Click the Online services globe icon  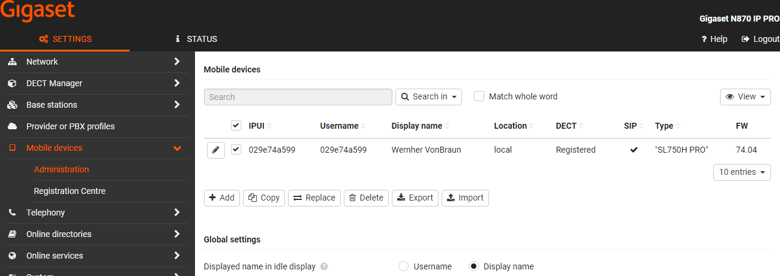click(x=12, y=256)
